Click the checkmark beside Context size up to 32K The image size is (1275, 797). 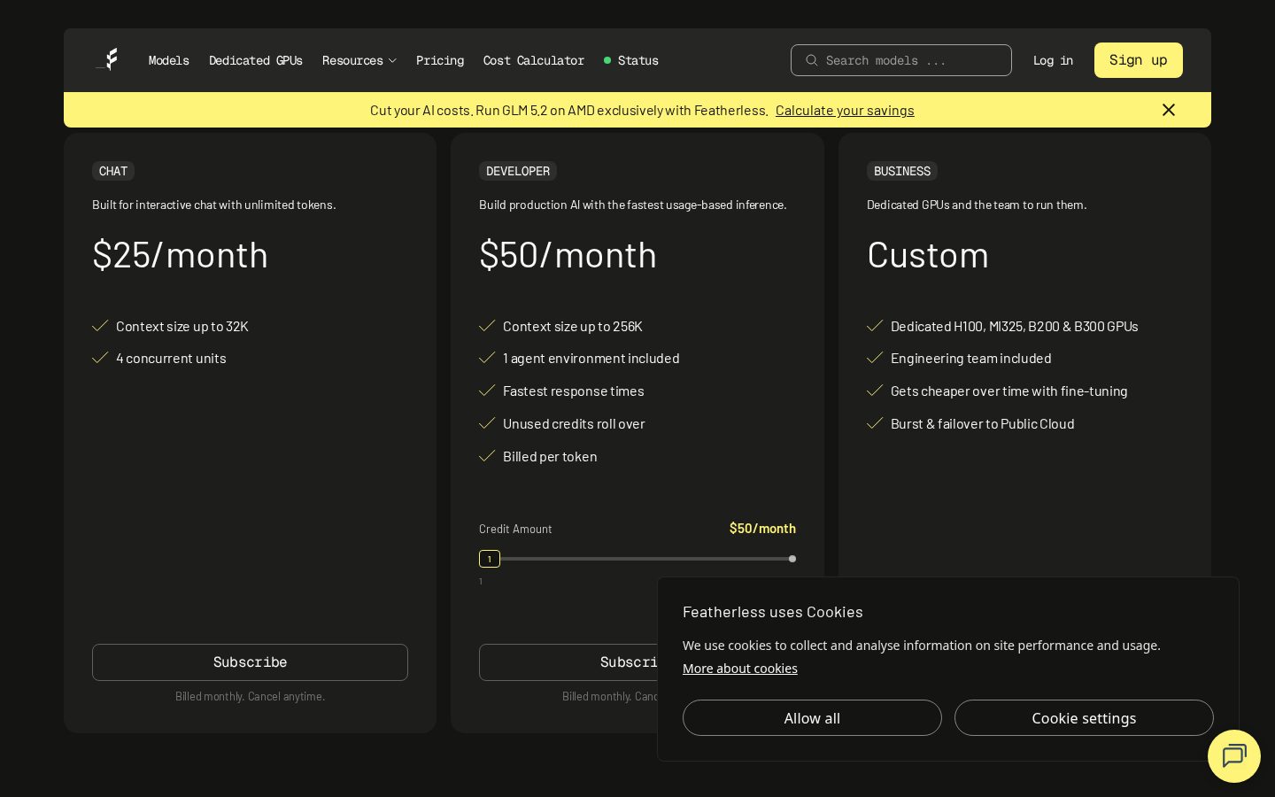point(100,326)
